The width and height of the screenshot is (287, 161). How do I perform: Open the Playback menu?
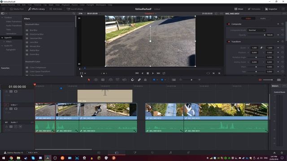(65, 5)
